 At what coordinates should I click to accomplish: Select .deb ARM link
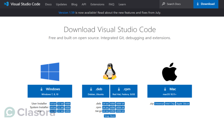tap(112, 104)
